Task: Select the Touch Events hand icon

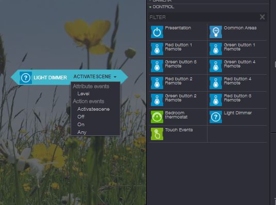Action: click(x=157, y=134)
